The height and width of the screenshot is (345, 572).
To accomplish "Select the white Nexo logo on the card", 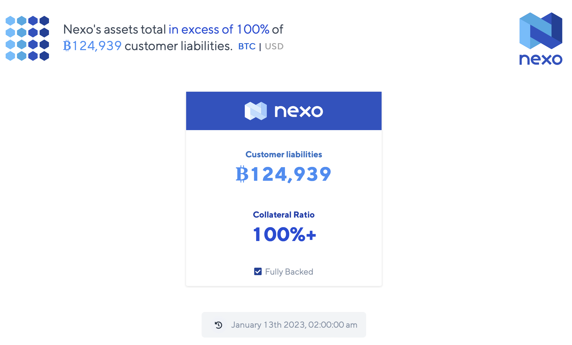I will coord(283,110).
